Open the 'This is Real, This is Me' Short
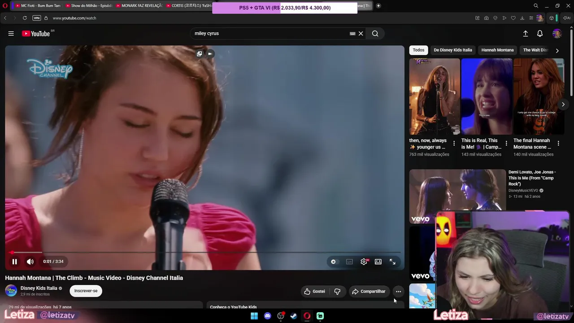The width and height of the screenshot is (574, 323). [487, 96]
